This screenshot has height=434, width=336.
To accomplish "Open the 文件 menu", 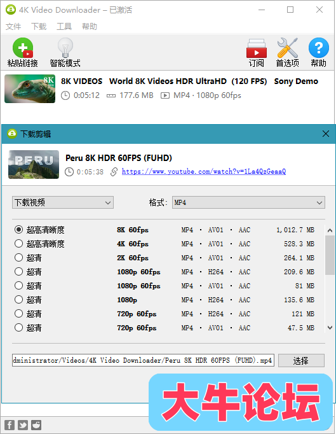I will (x=13, y=26).
